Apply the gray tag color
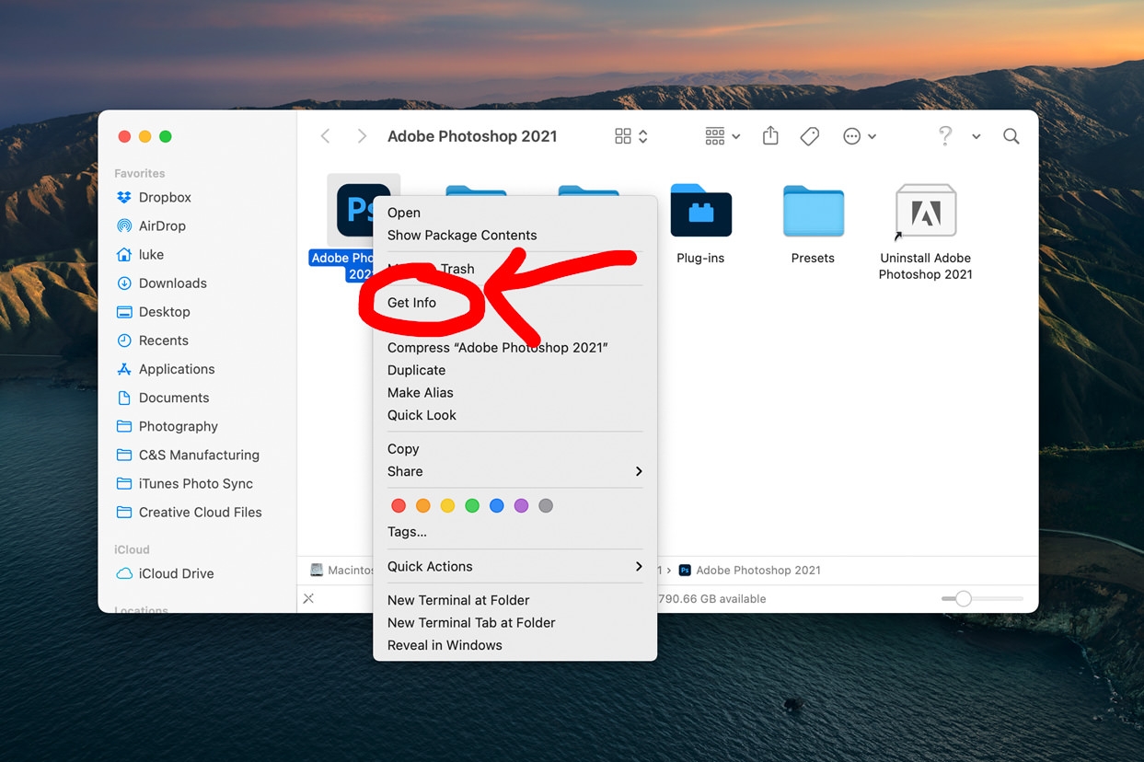1144x762 pixels. pos(546,505)
